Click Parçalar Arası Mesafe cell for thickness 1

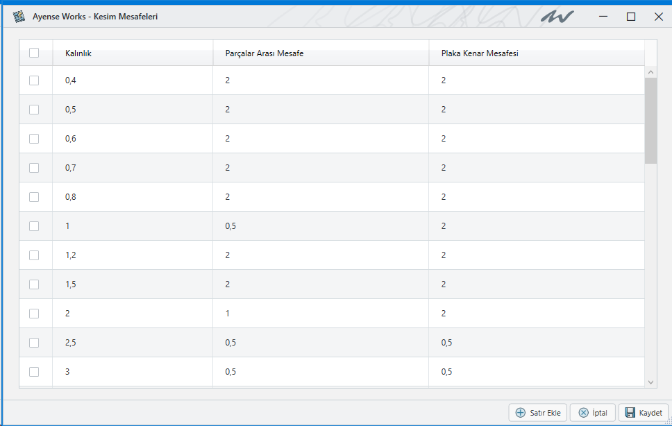[321, 226]
